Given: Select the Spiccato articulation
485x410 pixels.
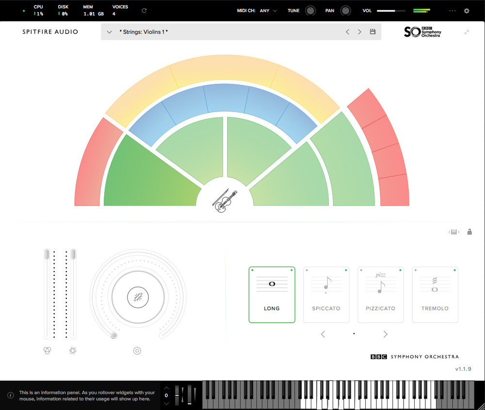Looking at the screenshot, I should coord(326,295).
